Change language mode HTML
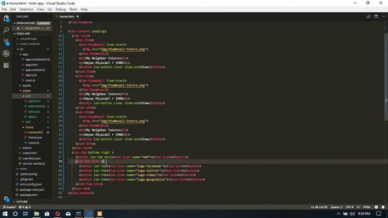The image size is (388, 218). (x=367, y=207)
